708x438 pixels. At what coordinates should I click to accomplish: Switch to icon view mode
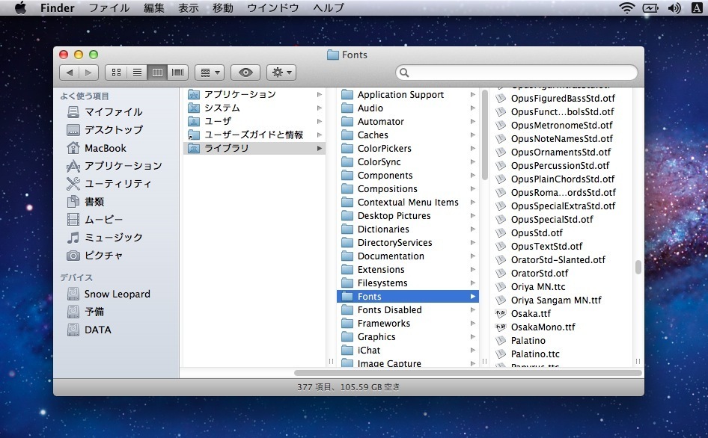[x=116, y=73]
